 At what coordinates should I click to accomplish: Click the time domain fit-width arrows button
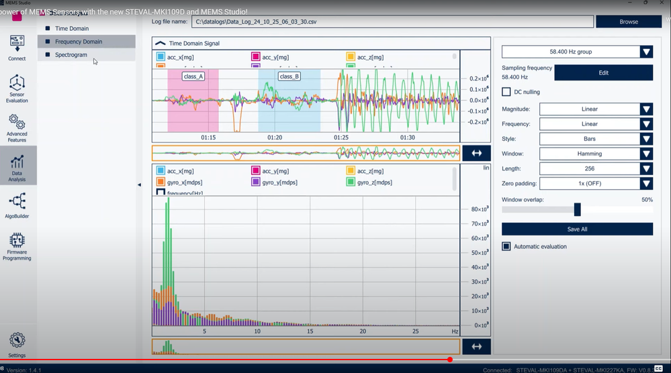476,154
